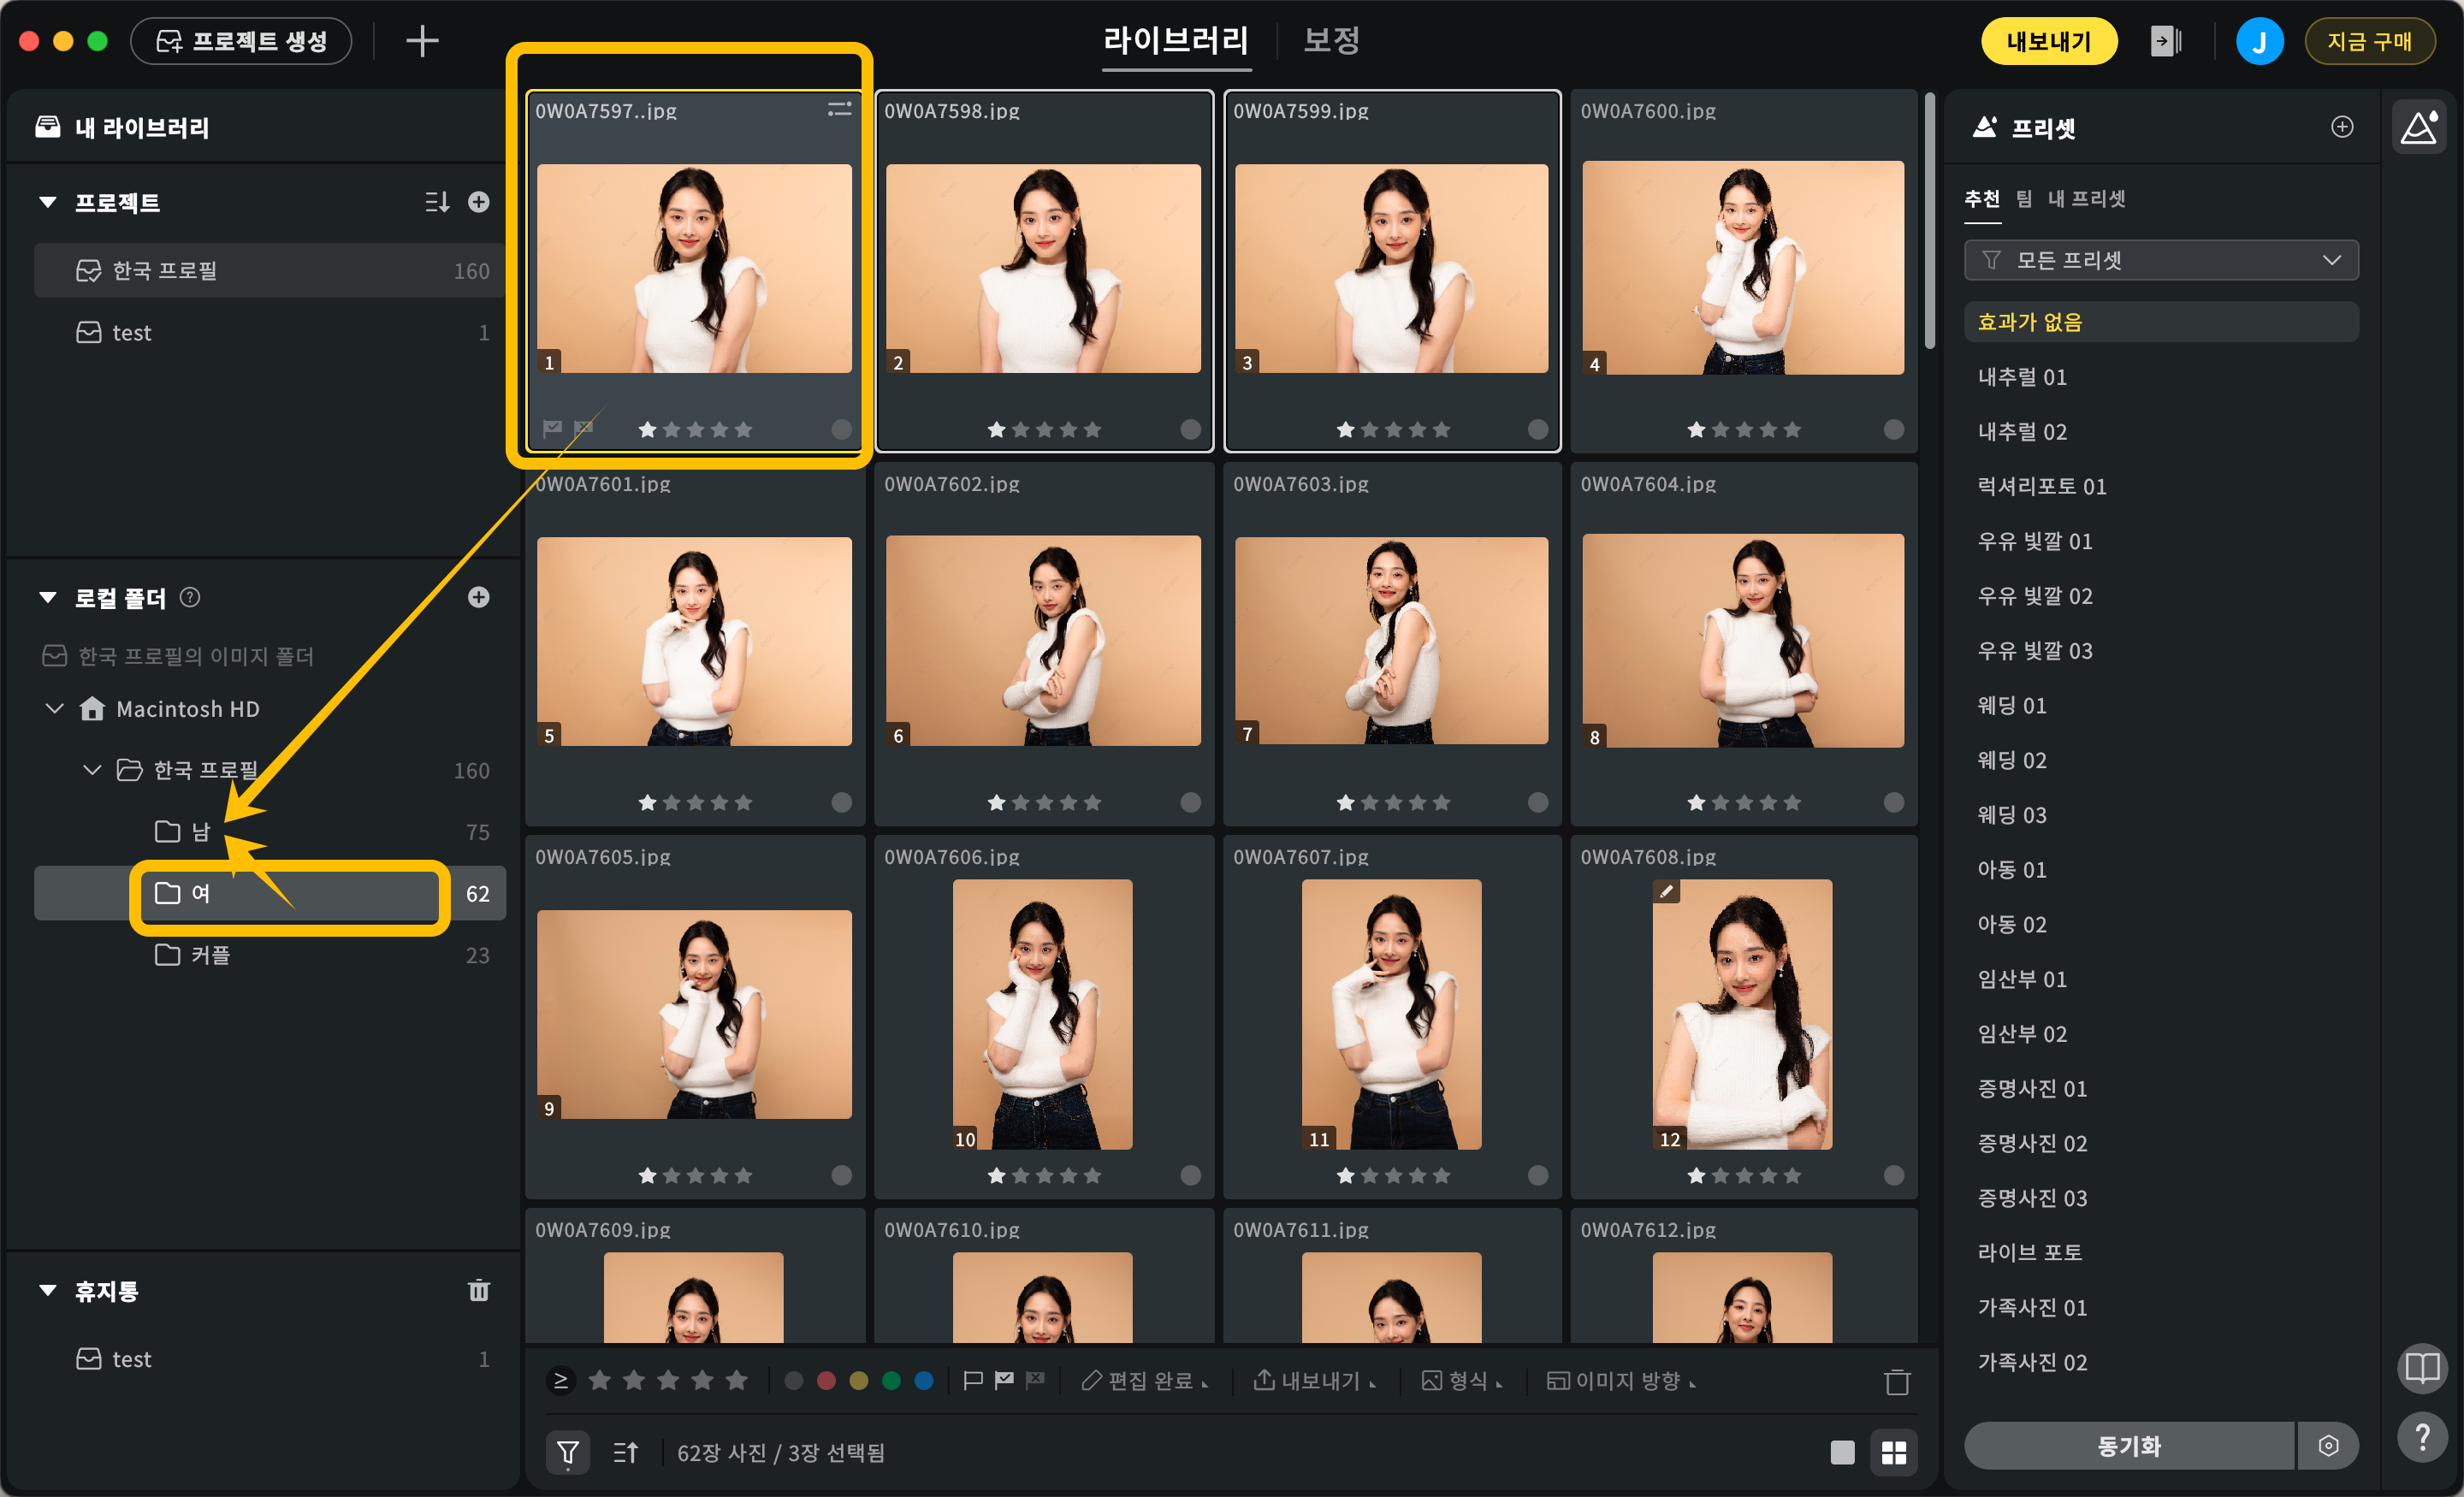The image size is (2464, 1497).
Task: Click the 휴지통 empty trash icon
Action: [x=479, y=1290]
